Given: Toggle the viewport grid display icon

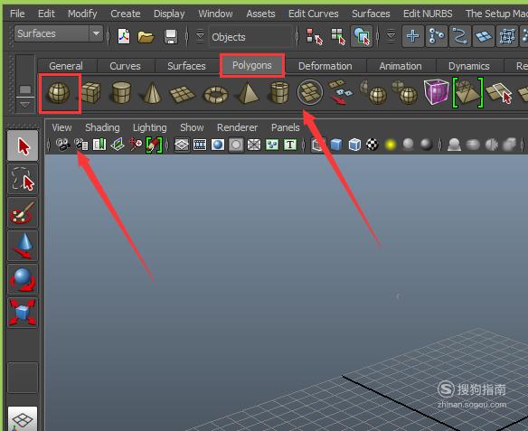Looking at the screenshot, I should [182, 145].
